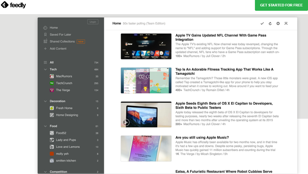Collapse the Tech category
Viewport: 308px width, 174px height.
pyautogui.click(x=45, y=69)
